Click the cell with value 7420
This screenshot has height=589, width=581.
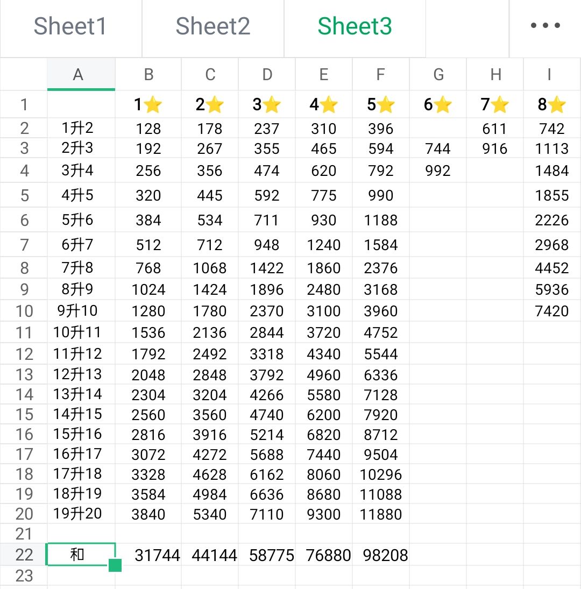(552, 311)
